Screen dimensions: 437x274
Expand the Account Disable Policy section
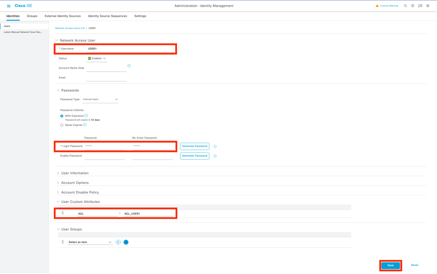click(58, 193)
